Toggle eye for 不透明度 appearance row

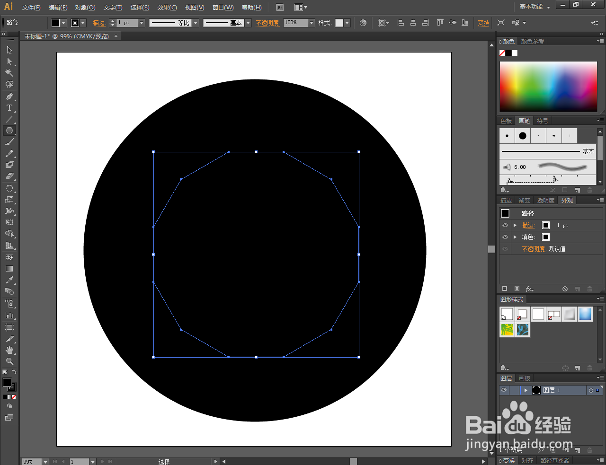[x=505, y=249]
